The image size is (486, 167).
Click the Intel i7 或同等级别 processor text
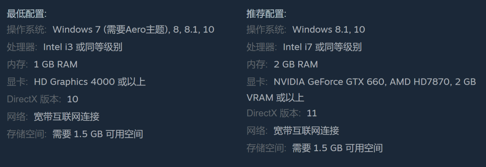click(x=322, y=47)
